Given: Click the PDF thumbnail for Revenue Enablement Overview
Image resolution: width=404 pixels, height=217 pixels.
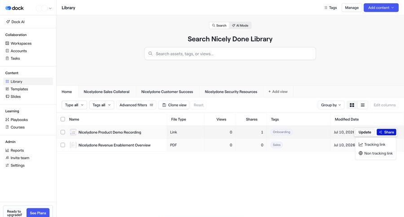Looking at the screenshot, I should [x=73, y=145].
